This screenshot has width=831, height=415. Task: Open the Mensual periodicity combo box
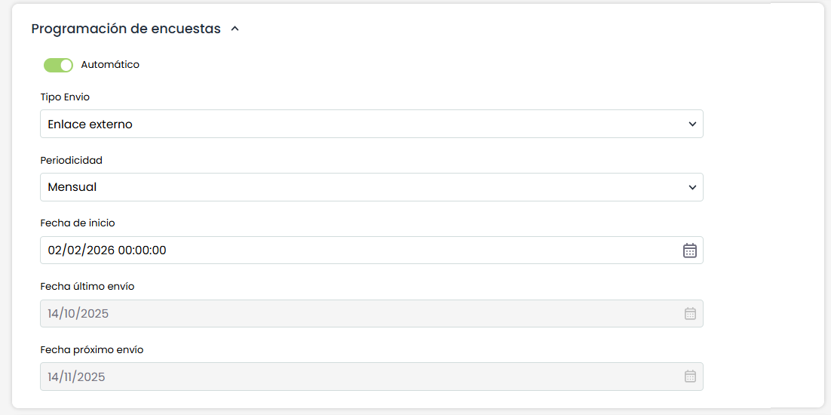point(362,187)
